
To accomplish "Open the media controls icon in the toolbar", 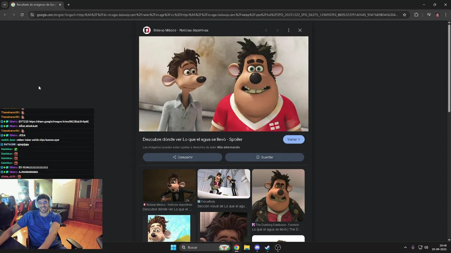I will [x=429, y=15].
